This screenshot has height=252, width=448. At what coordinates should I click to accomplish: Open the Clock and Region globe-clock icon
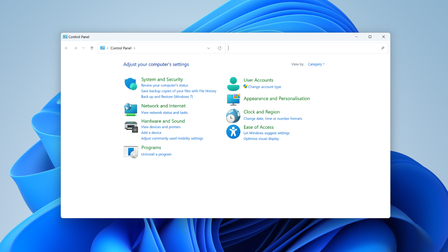[233, 116]
